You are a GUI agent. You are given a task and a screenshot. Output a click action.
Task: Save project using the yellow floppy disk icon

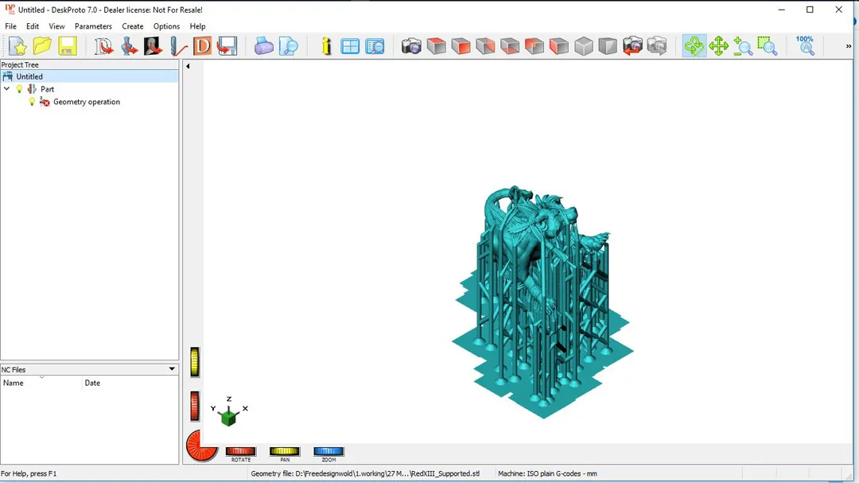point(67,46)
